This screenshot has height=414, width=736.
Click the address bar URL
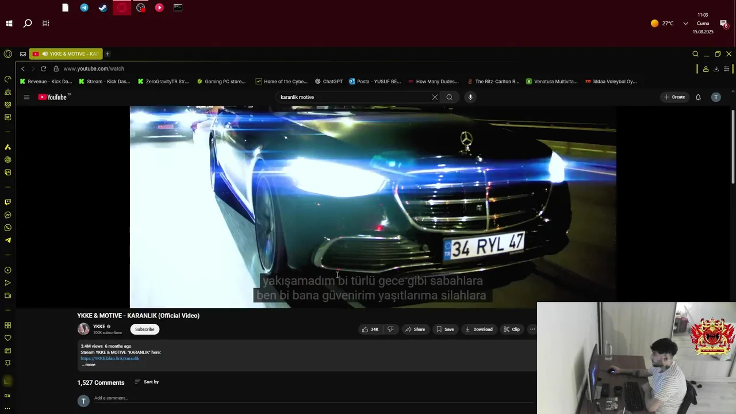point(94,68)
